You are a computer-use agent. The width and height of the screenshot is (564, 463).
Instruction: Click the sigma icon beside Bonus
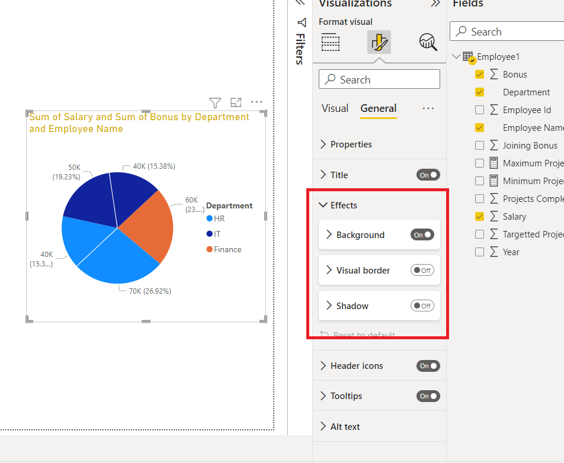click(494, 75)
